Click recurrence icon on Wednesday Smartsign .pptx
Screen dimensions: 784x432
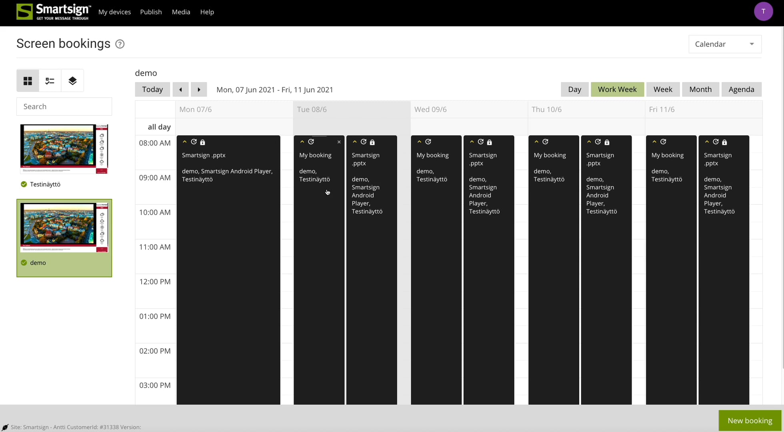click(480, 142)
